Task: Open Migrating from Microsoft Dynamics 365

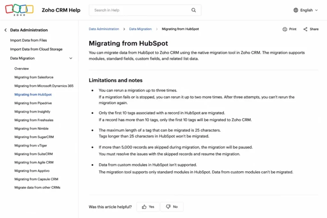Action: point(44,86)
